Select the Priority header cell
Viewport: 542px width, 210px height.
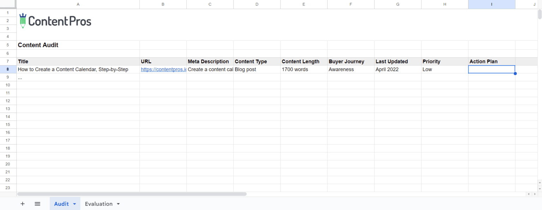pyautogui.click(x=445, y=61)
